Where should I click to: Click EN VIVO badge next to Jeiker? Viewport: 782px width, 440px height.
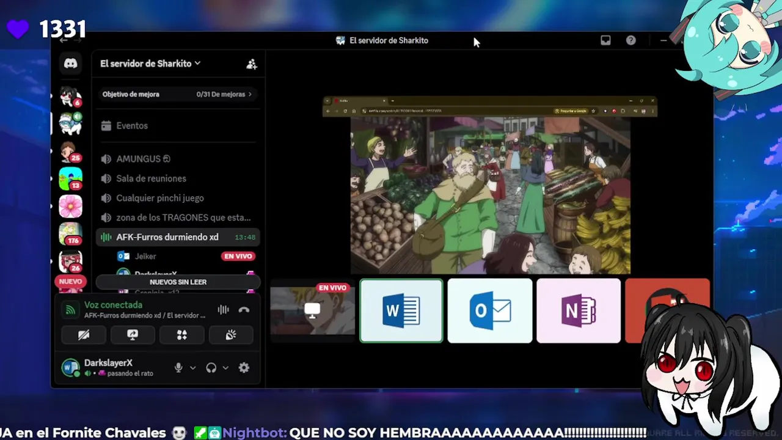[x=238, y=257]
